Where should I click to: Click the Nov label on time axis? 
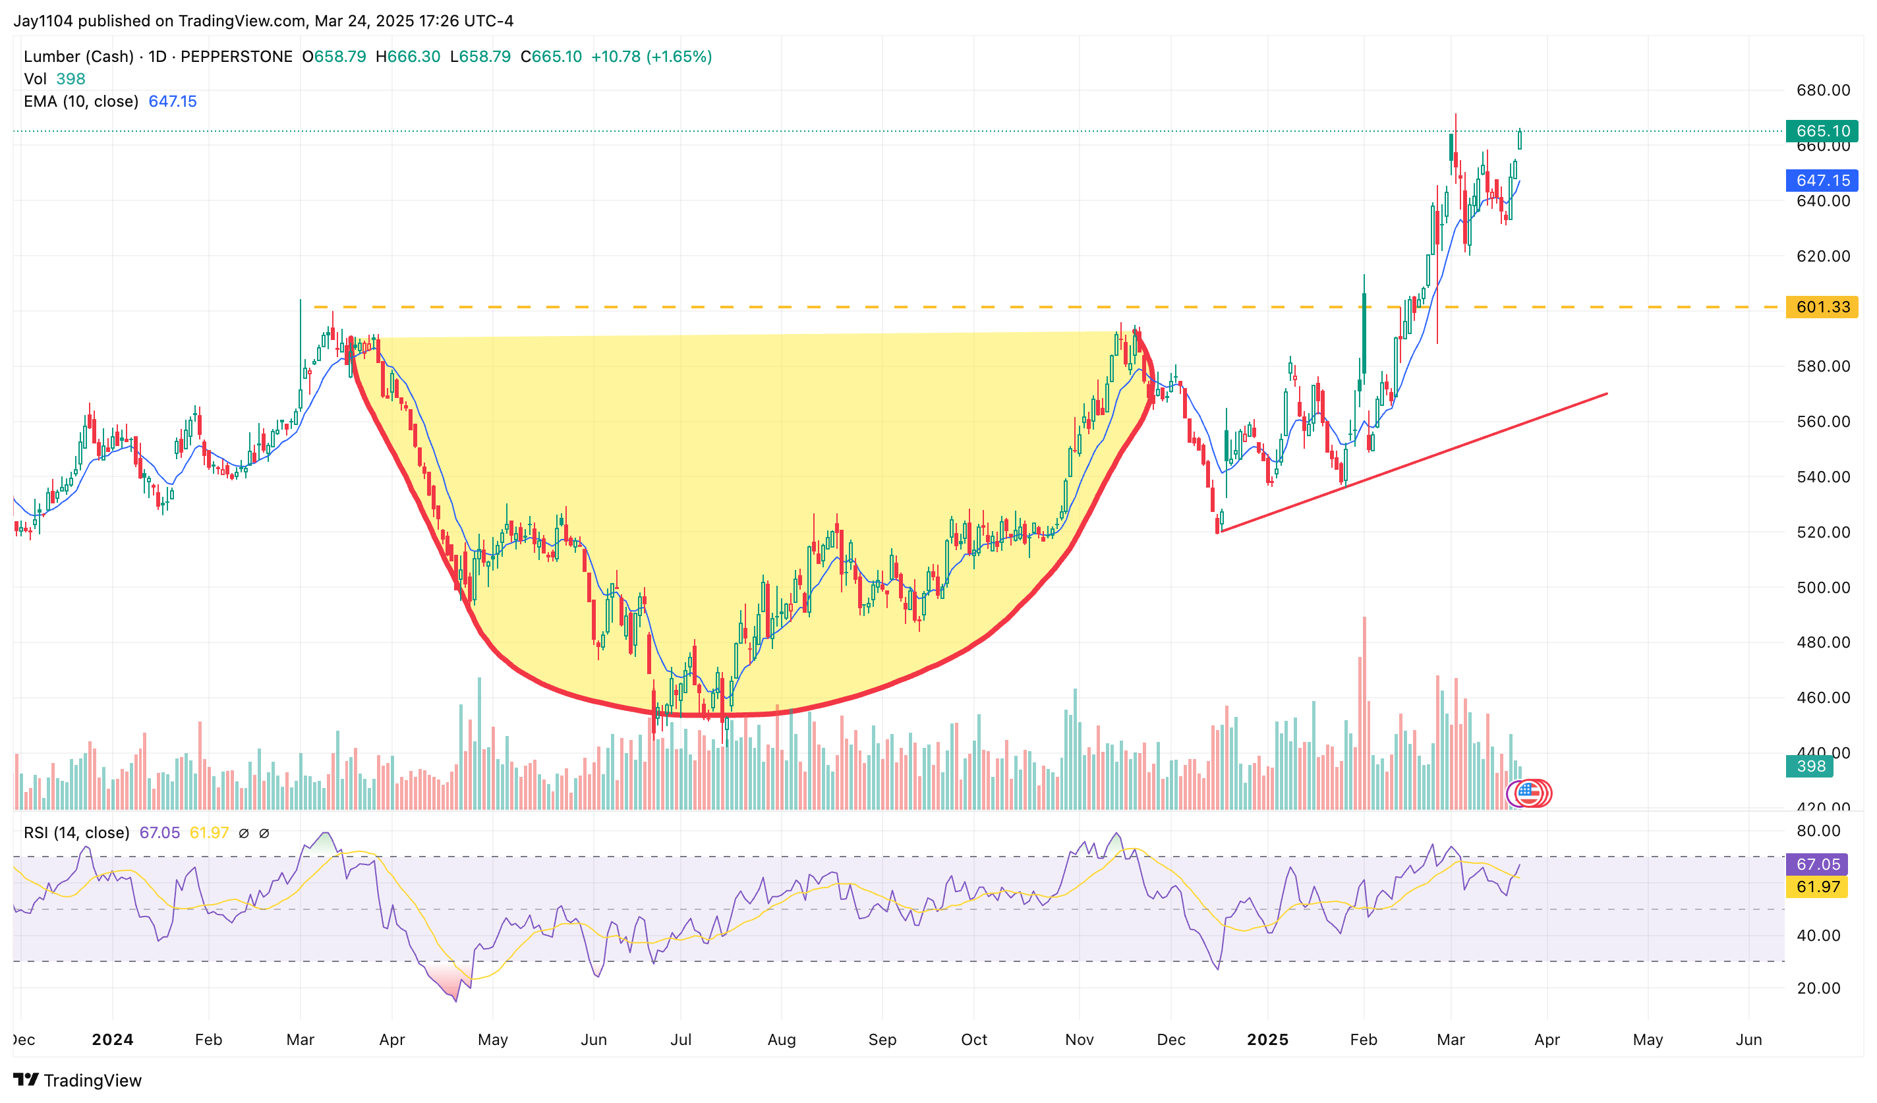pyautogui.click(x=1080, y=1040)
